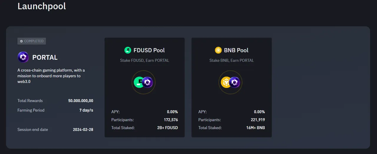Click the COMPLETED status badge
This screenshot has width=377, height=154.
pos(32,41)
